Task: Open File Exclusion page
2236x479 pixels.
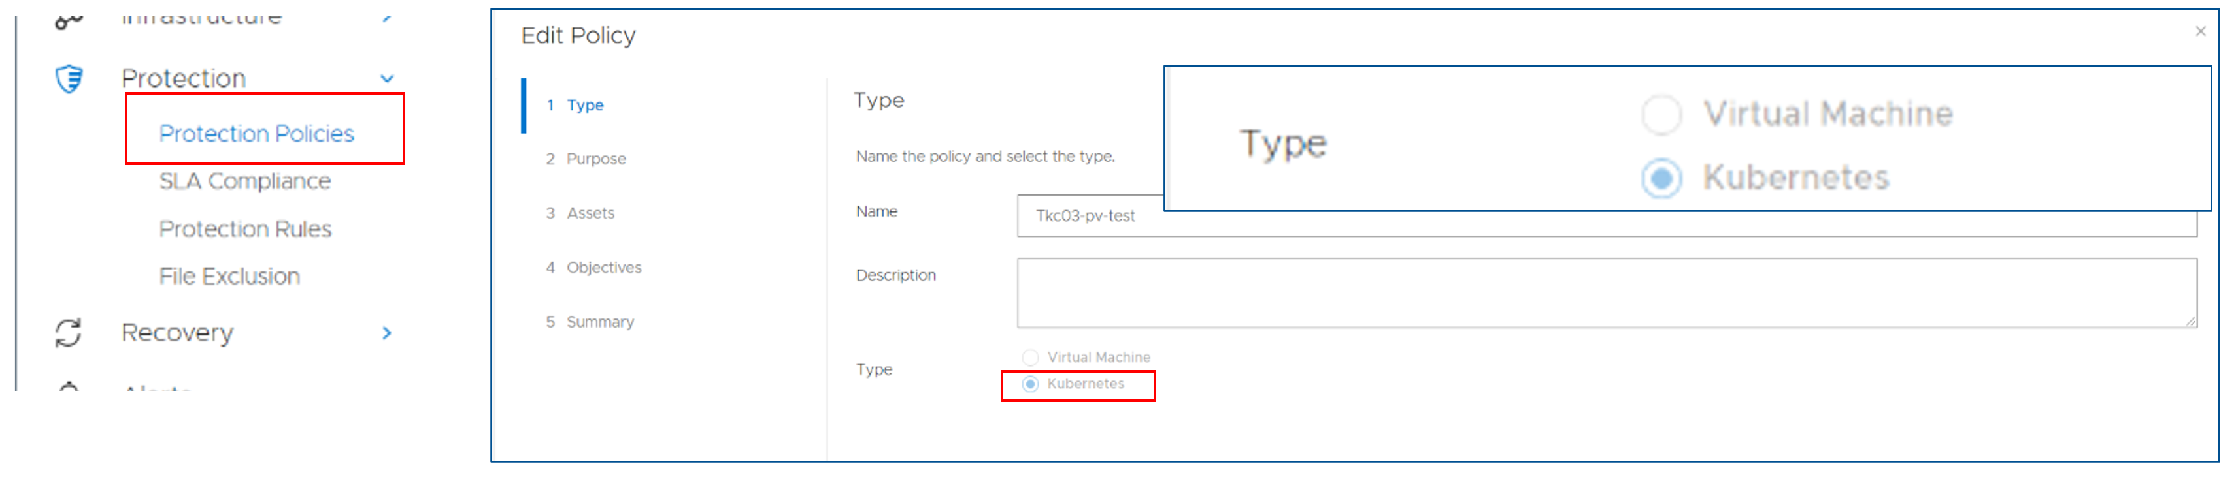Action: (x=229, y=276)
